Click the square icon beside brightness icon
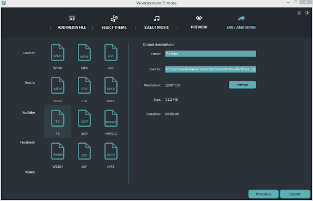313x201 pixels. [x=299, y=13]
